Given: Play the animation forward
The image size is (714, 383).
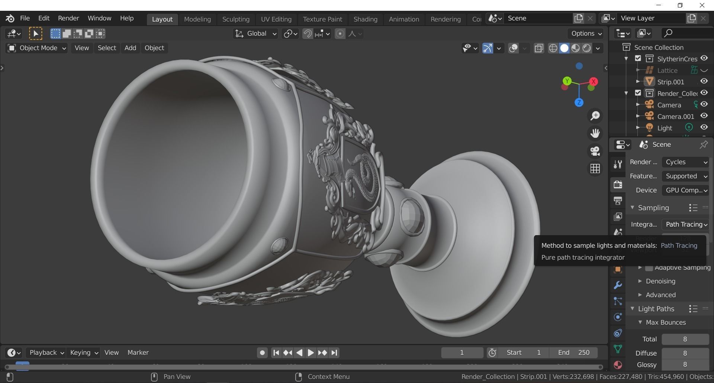Looking at the screenshot, I should coord(311,353).
